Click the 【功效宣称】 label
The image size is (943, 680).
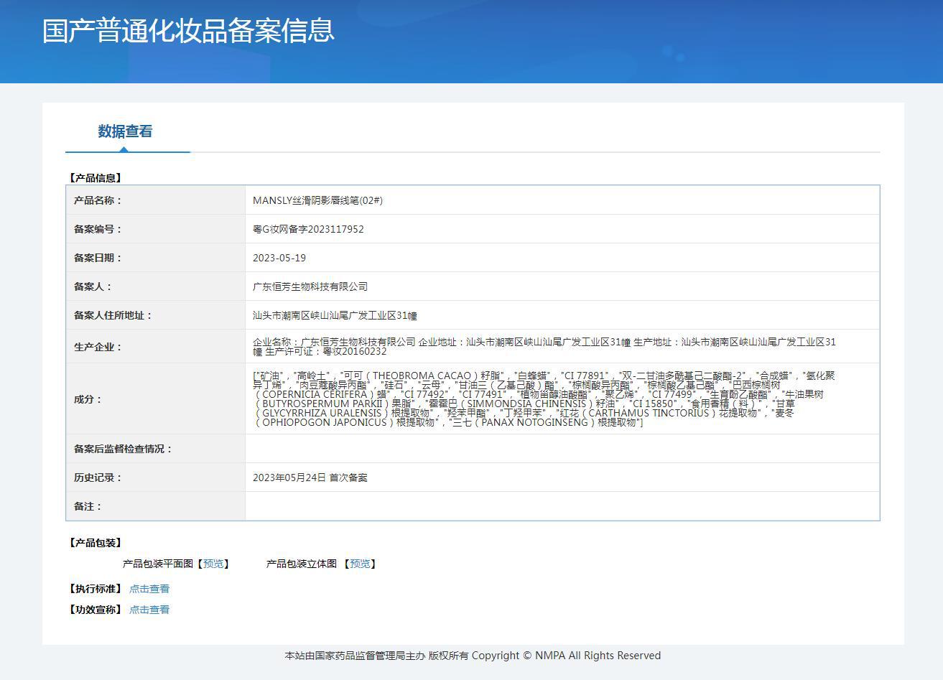tap(95, 610)
